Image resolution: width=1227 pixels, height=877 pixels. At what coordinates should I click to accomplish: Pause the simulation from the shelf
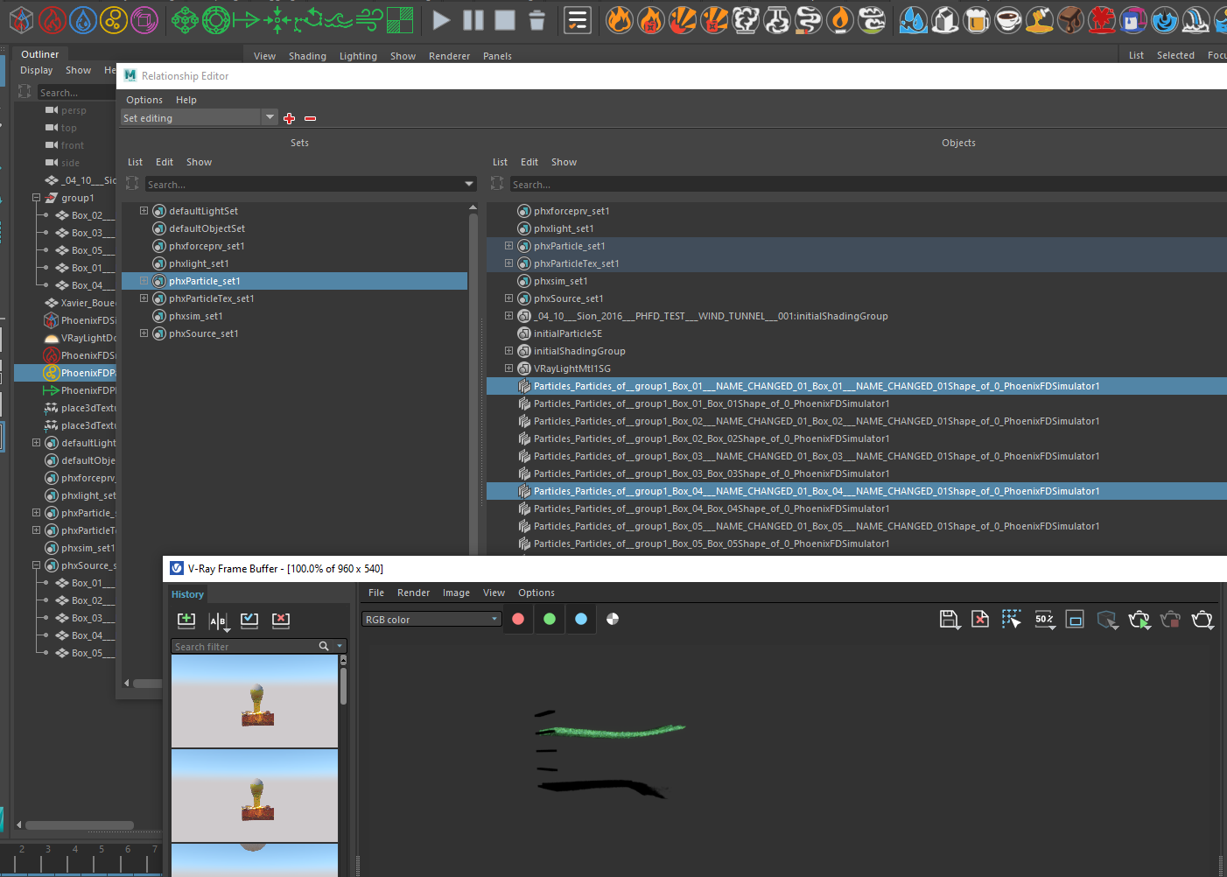(473, 19)
